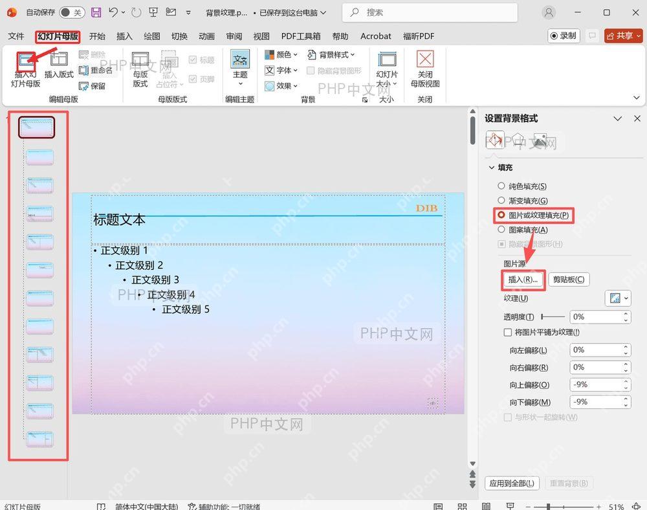The width and height of the screenshot is (647, 510).
Task: Click 插入(R)... picture source button
Action: [523, 280]
